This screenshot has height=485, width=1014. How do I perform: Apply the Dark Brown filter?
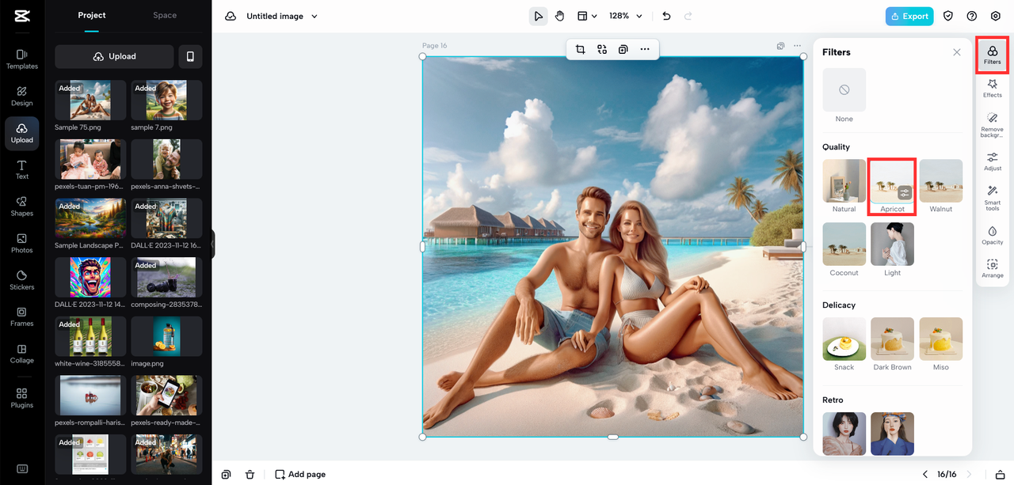893,339
